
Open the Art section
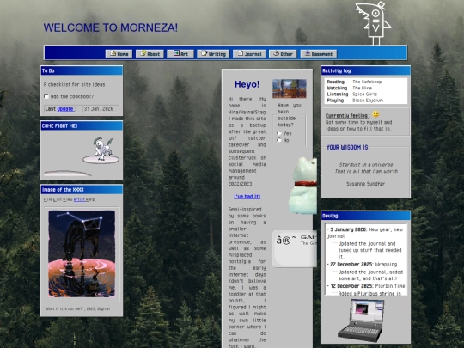point(180,54)
